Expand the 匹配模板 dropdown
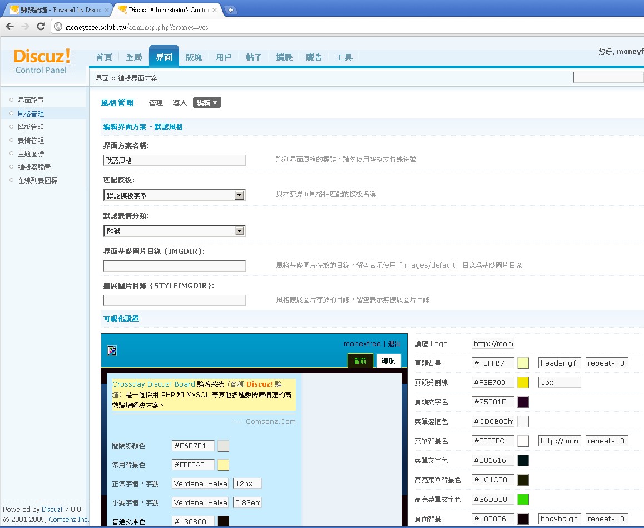This screenshot has width=644, height=528. (174, 195)
